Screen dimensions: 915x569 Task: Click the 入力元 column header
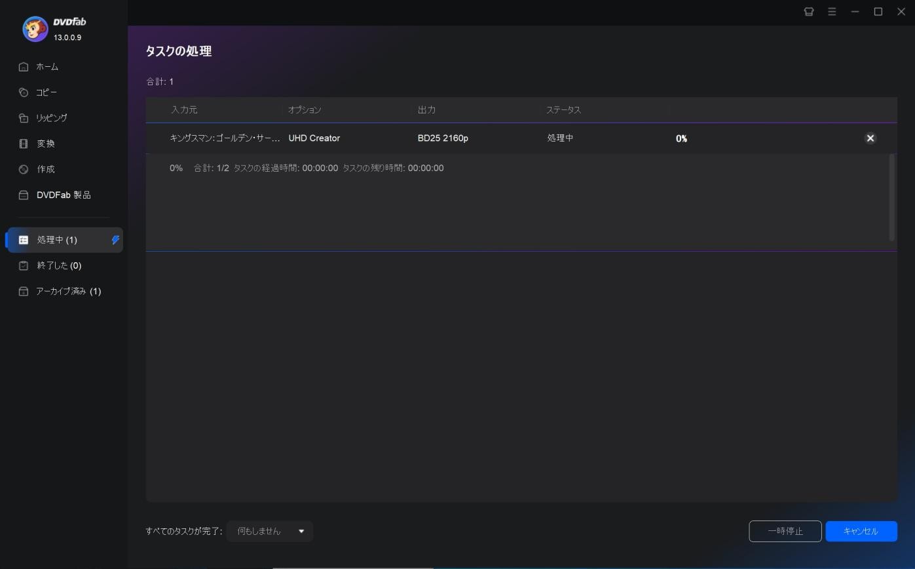(x=184, y=110)
